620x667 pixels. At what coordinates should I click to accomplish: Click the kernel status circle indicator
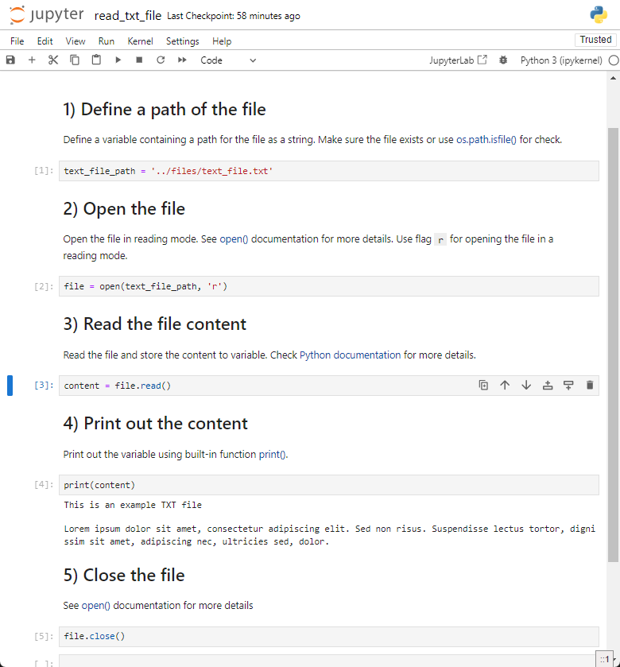pos(614,60)
